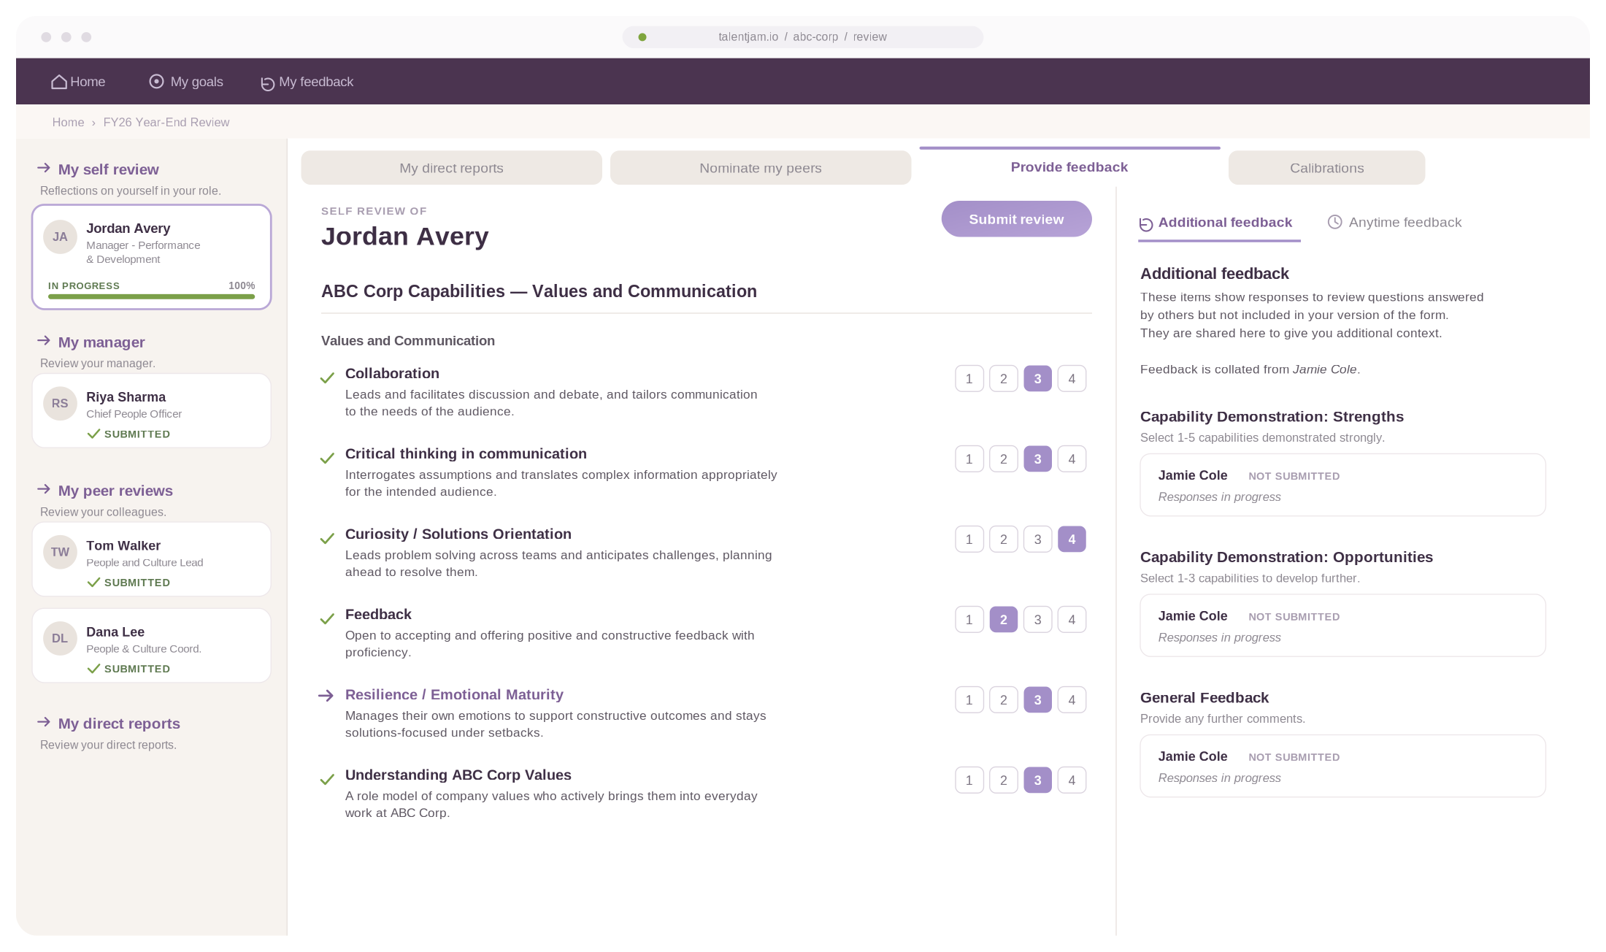1606x952 pixels.
Task: Click Jordan Avery's green progress bar
Action: click(151, 296)
